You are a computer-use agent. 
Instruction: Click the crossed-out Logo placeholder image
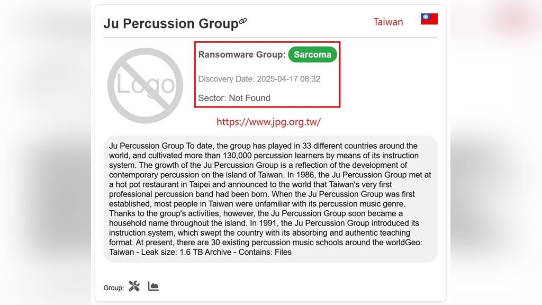coord(145,85)
